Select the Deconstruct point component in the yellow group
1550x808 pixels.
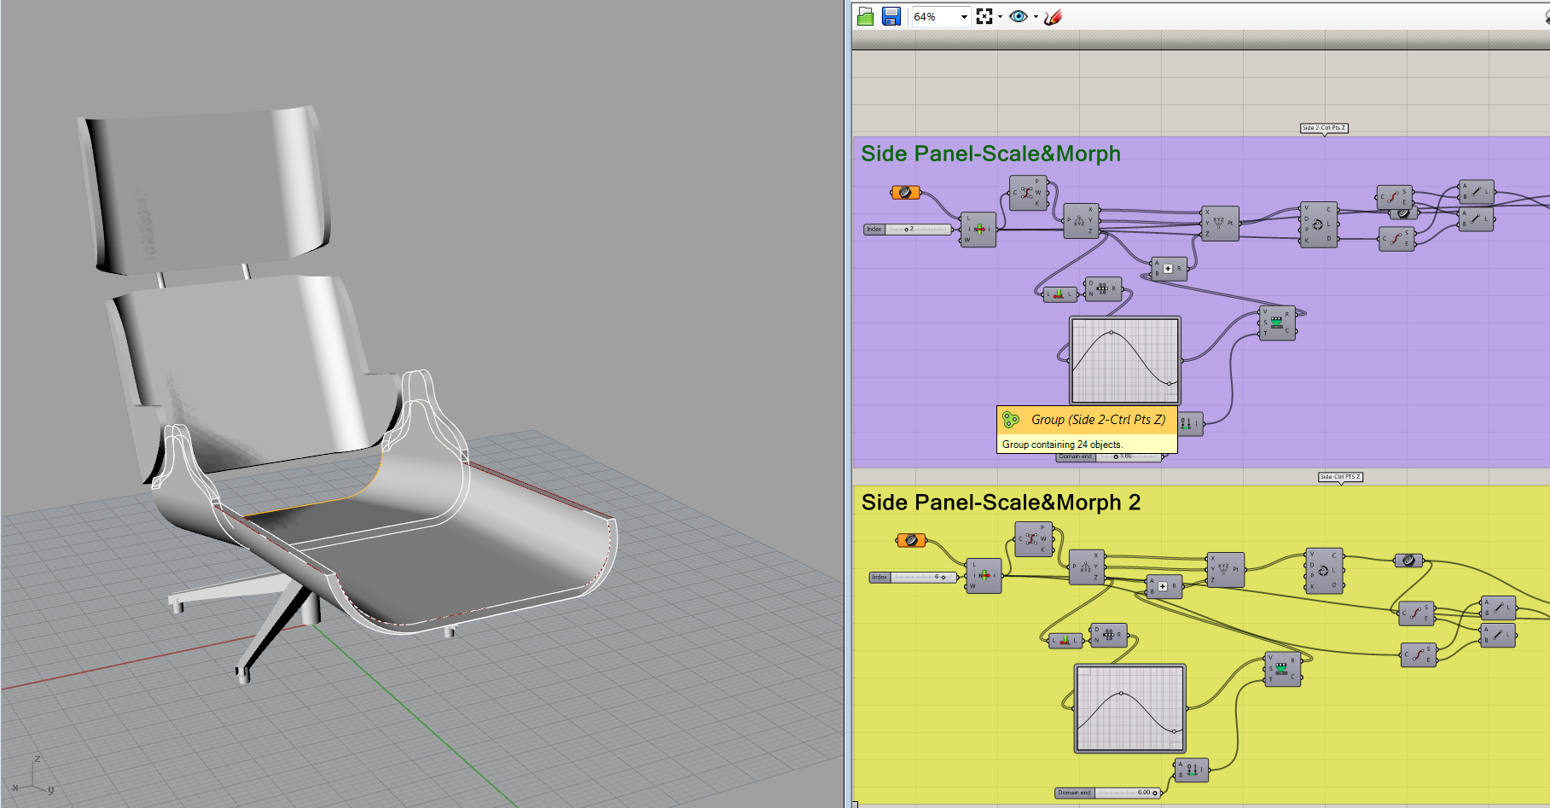tap(1087, 567)
